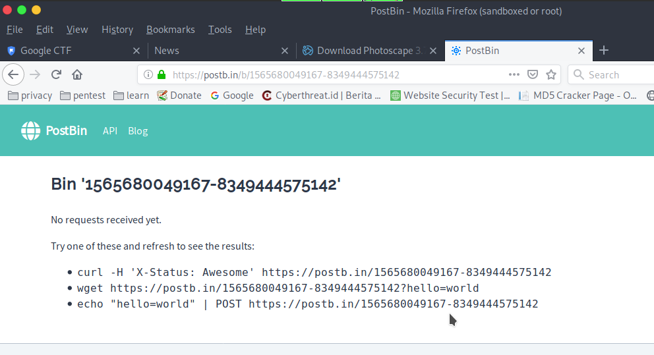Open MD5 Cracker Page bookmark

pos(578,96)
